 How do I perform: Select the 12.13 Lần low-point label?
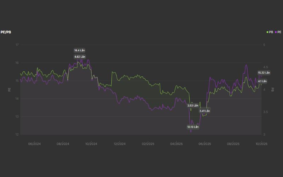coord(193,127)
